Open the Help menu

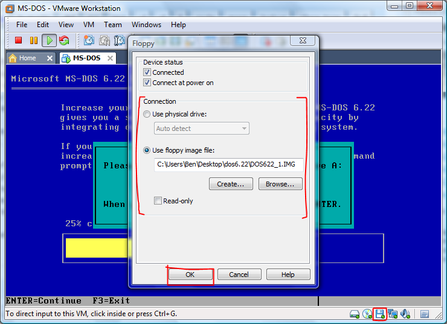178,25
